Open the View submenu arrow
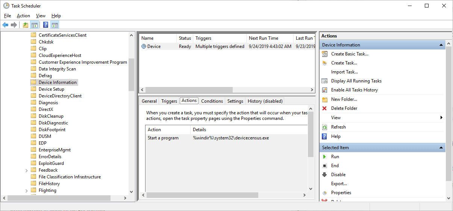The height and width of the screenshot is (211, 453). click(x=441, y=118)
